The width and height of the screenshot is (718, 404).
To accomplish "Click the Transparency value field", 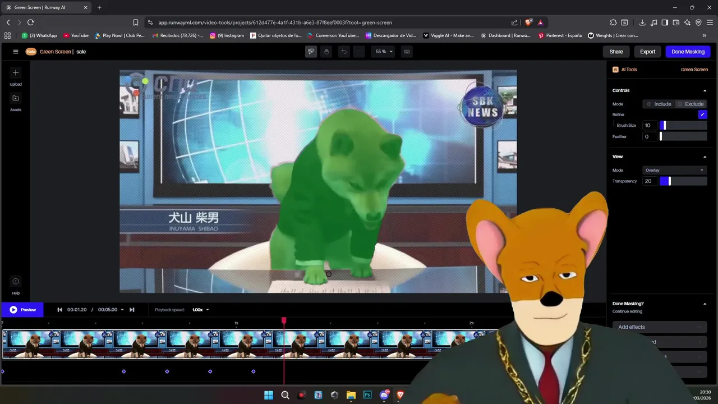I will 650,181.
